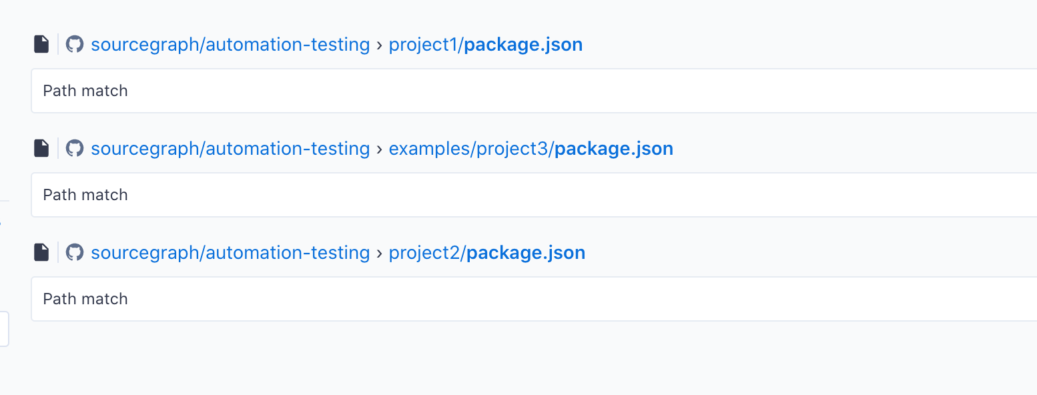1037x395 pixels.
Task: Click the breadcrumb chevron before project1/package.json
Action: coord(380,45)
